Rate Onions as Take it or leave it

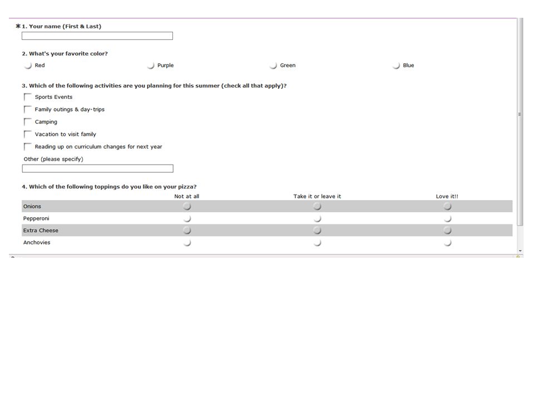tap(317, 206)
